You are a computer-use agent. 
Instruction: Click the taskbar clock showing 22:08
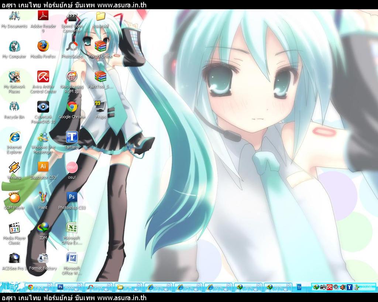click(x=367, y=287)
